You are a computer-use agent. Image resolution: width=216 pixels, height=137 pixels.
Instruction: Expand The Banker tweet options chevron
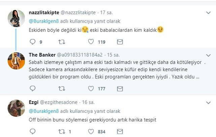click(x=208, y=55)
